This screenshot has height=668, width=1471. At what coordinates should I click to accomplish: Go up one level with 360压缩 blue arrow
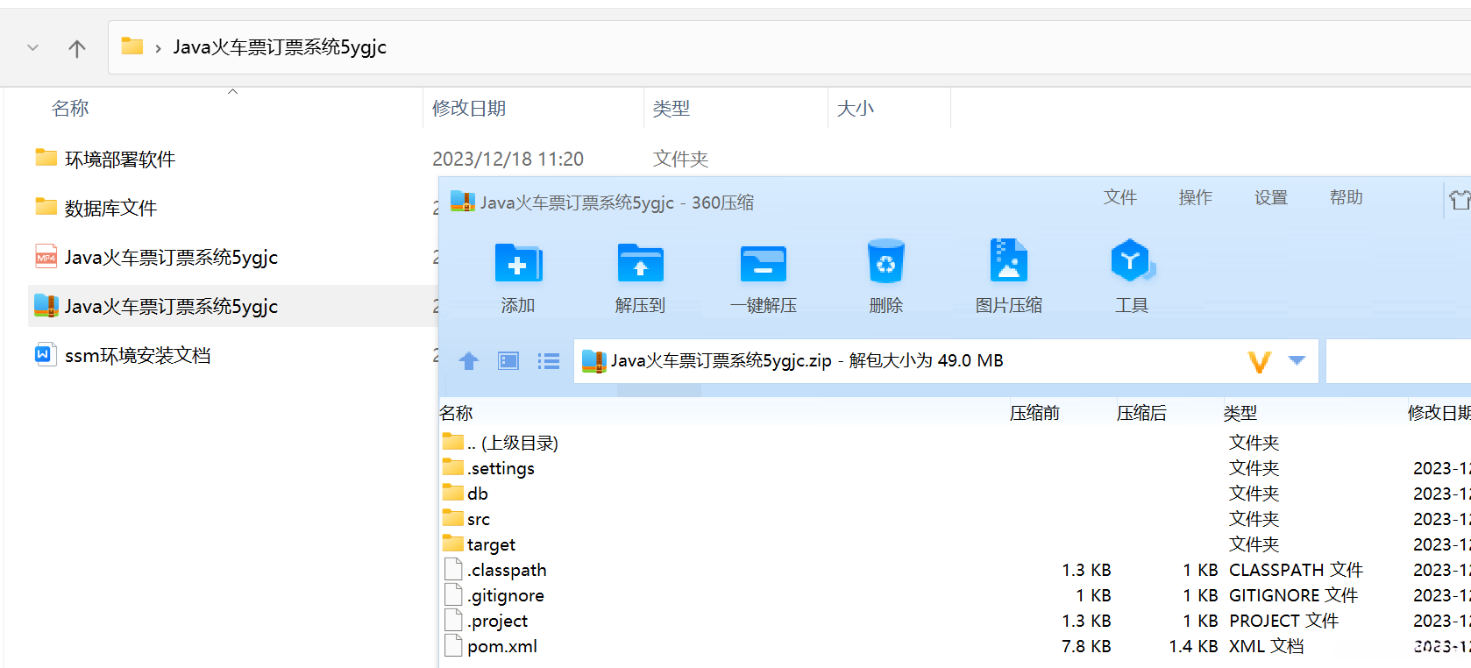(469, 361)
